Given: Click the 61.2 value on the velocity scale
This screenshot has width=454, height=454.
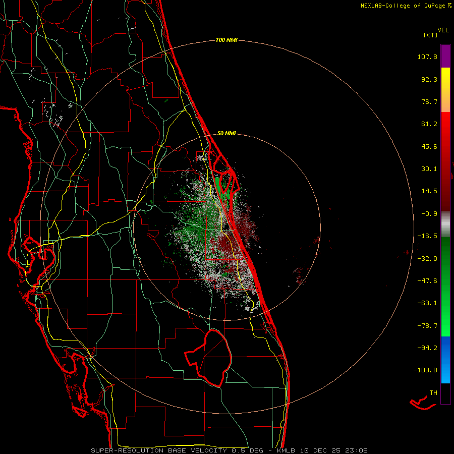Looking at the screenshot, I should [429, 124].
